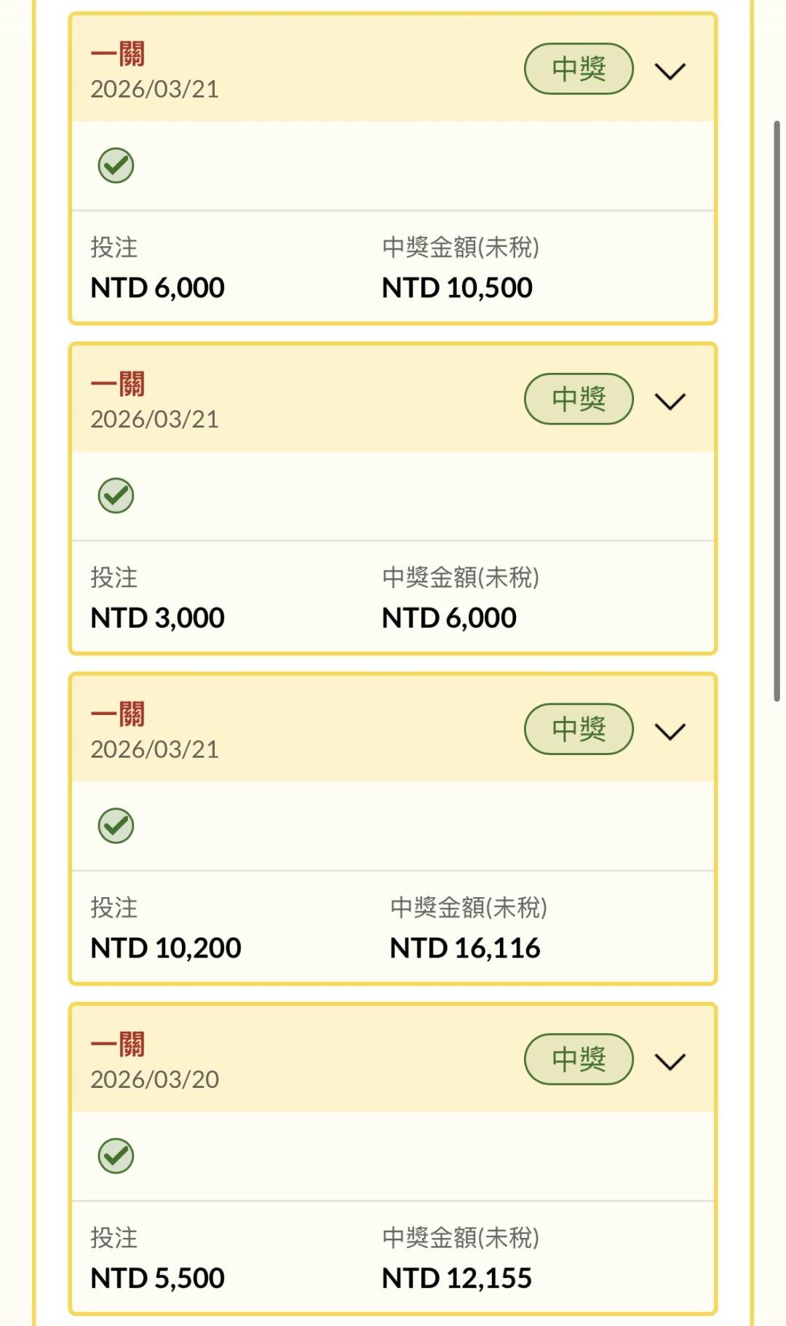Click the green checkmark in the NTD 16,116 prize card
The height and width of the screenshot is (1326, 786).
(116, 825)
